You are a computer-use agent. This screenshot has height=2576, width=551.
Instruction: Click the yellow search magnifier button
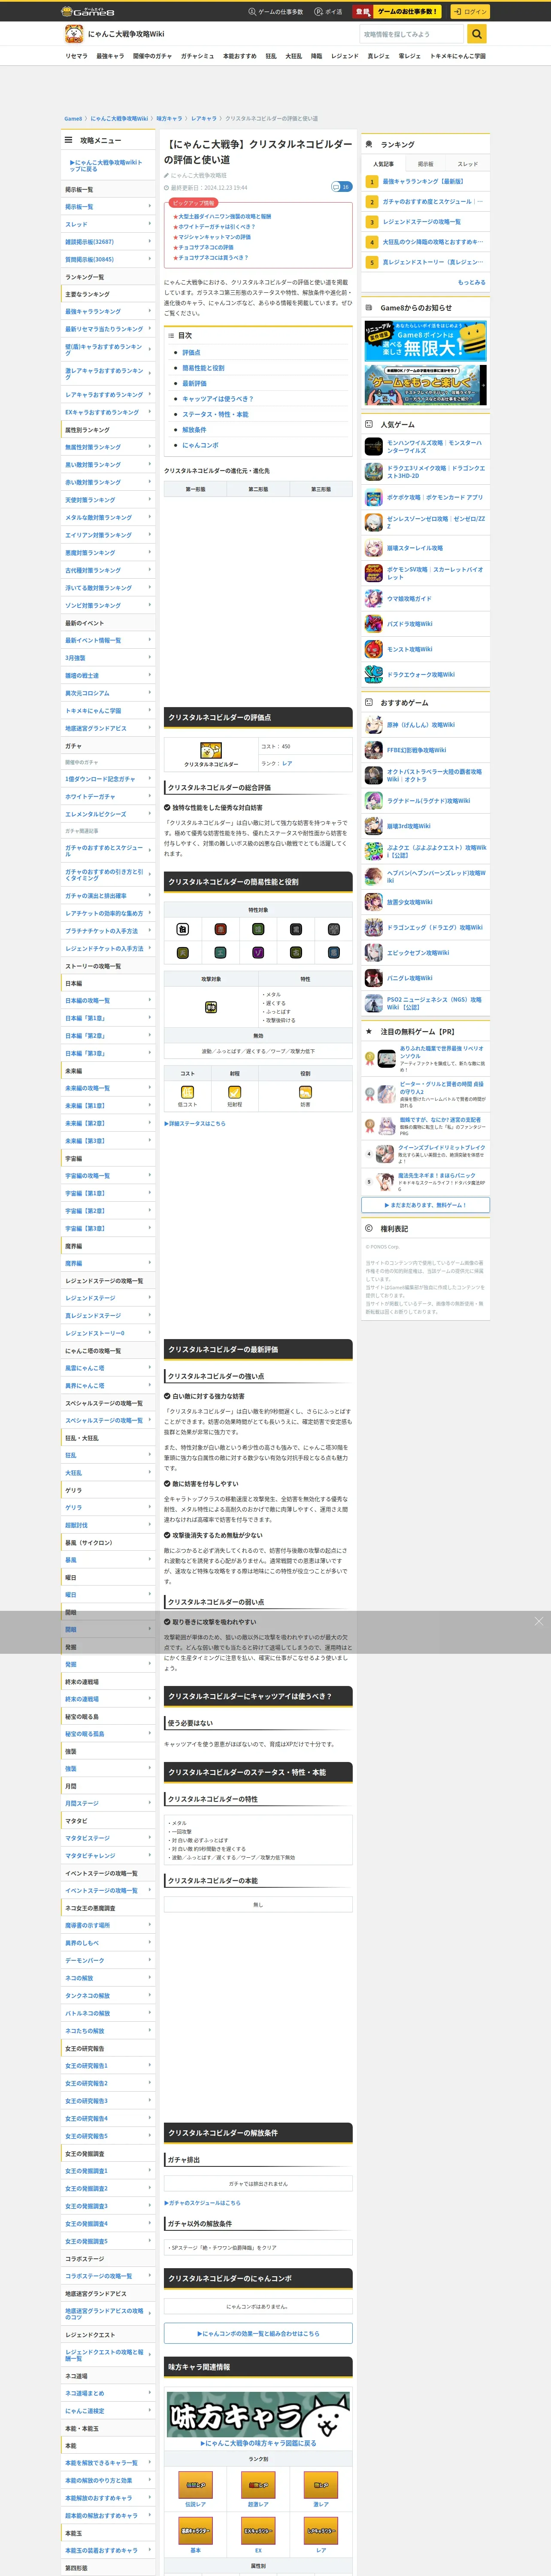pos(477,34)
